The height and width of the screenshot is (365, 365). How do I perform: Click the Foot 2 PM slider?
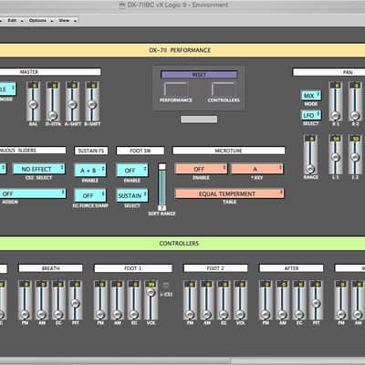pyautogui.click(x=190, y=300)
